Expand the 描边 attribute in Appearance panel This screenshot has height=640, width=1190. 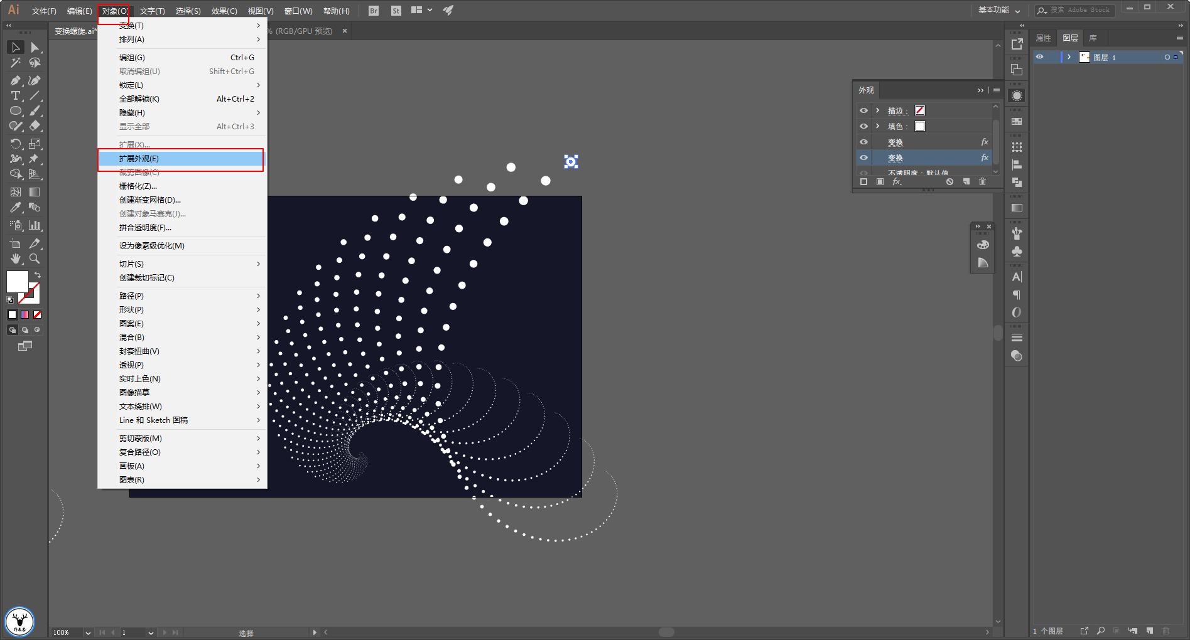[877, 110]
